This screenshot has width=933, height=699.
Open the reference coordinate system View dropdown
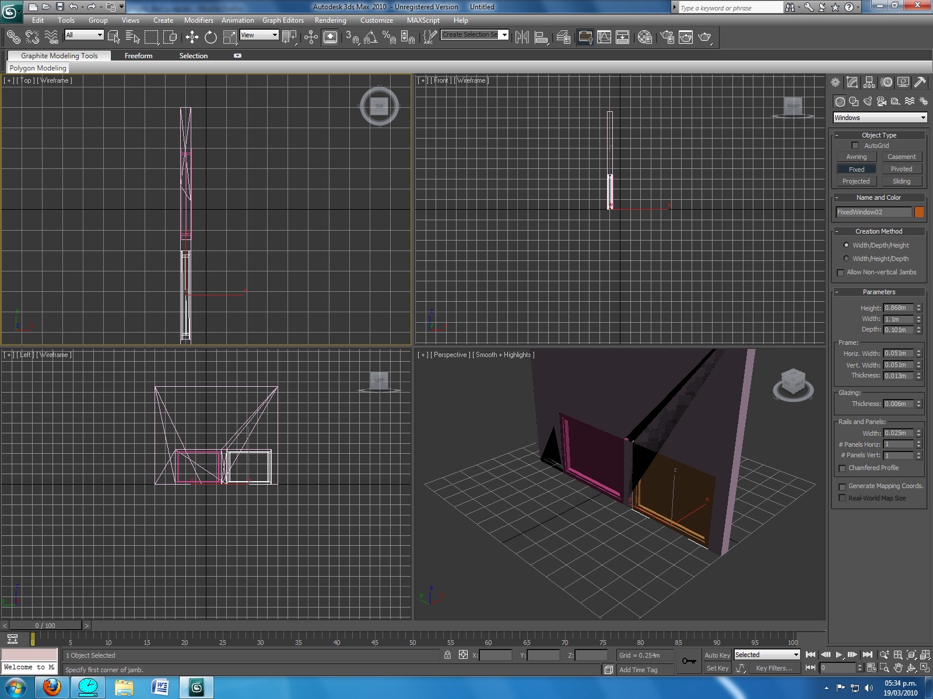click(x=259, y=35)
